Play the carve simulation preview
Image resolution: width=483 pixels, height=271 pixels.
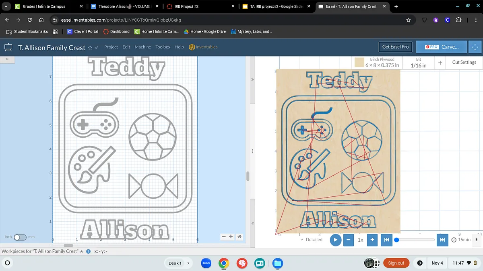click(335, 240)
